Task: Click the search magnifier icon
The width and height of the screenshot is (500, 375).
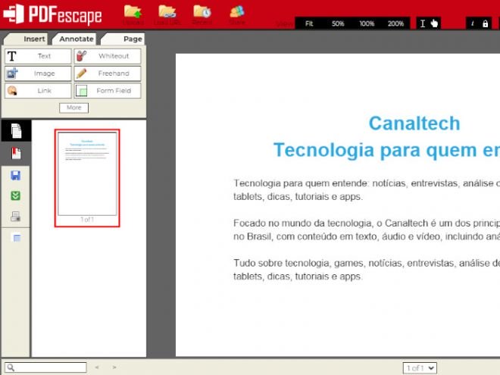Action: click(11, 367)
